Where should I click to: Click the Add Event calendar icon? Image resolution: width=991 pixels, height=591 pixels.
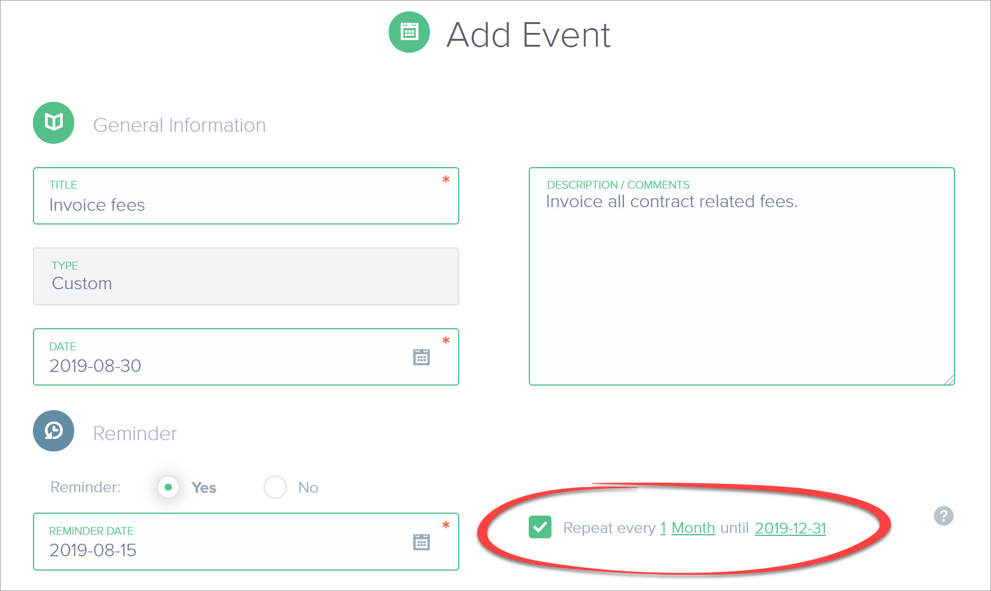click(409, 32)
